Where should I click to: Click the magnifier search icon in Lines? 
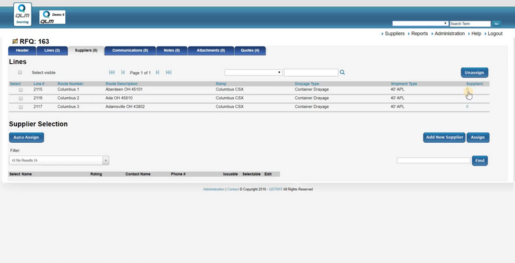(342, 72)
